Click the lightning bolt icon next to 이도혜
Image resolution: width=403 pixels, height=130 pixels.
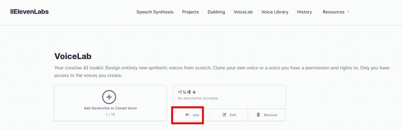(194, 92)
